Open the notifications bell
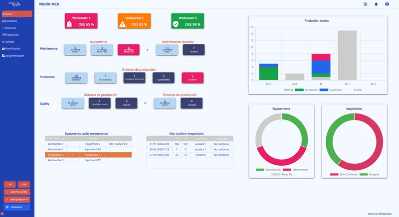The image size is (399, 217). [x=376, y=4]
